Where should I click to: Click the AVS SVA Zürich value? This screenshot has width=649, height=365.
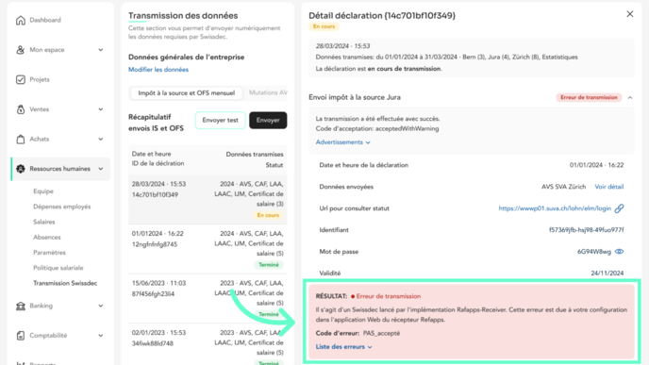click(563, 187)
